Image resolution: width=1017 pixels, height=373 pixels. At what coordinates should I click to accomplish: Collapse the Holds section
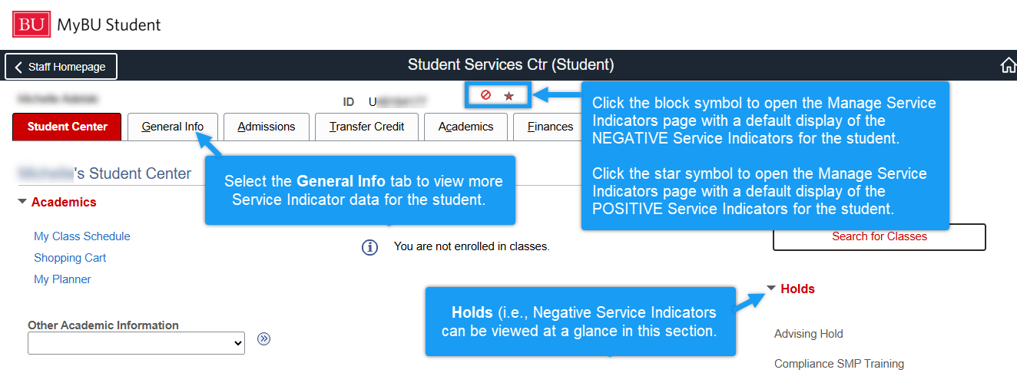tap(771, 289)
